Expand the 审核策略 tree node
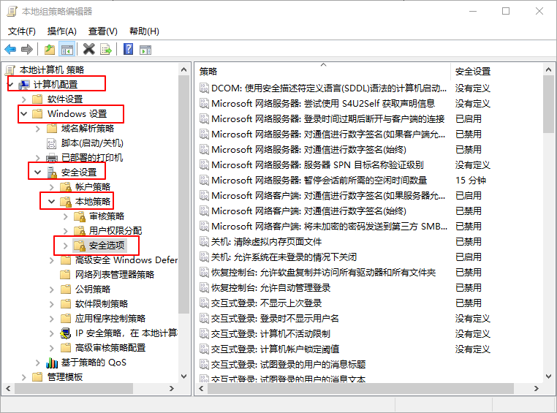557x413 pixels. (x=65, y=216)
